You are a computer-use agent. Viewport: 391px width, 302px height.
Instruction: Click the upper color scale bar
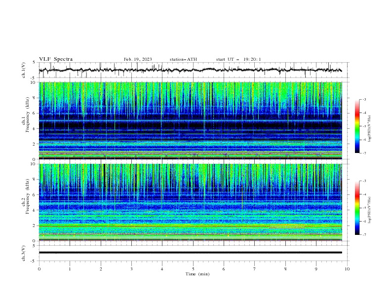point(357,126)
